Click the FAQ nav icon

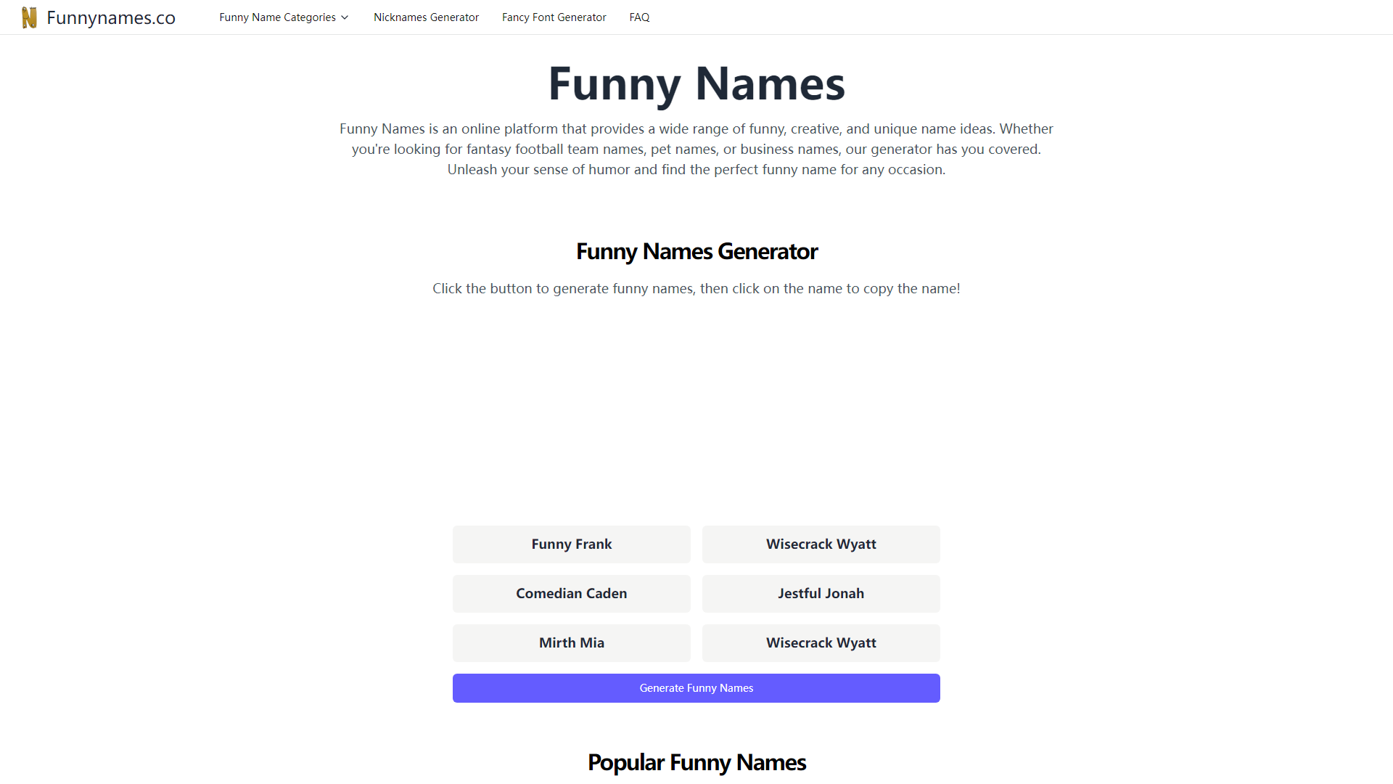click(x=638, y=17)
